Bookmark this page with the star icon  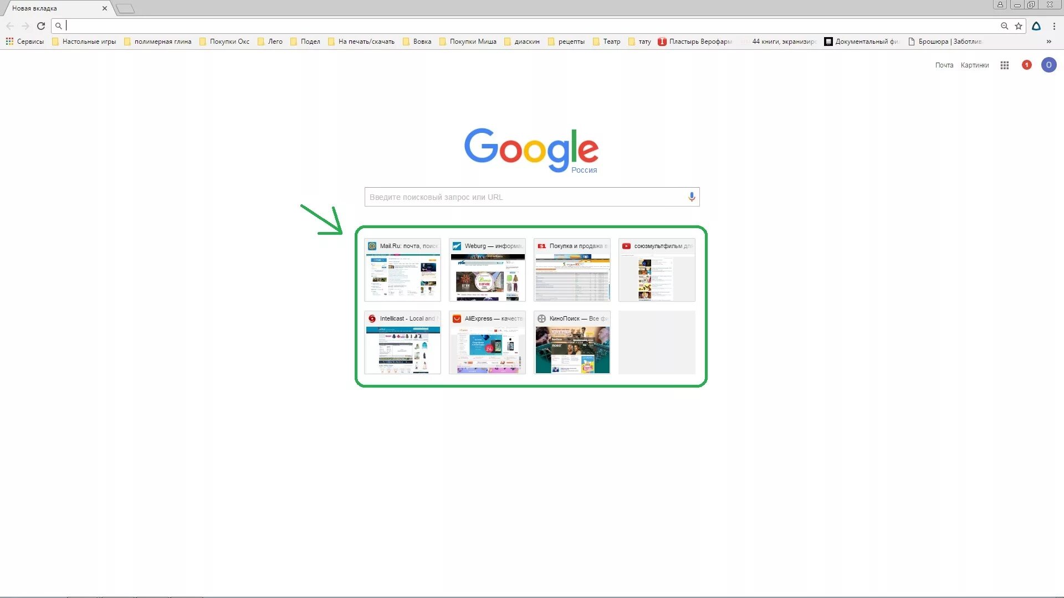pos(1019,26)
